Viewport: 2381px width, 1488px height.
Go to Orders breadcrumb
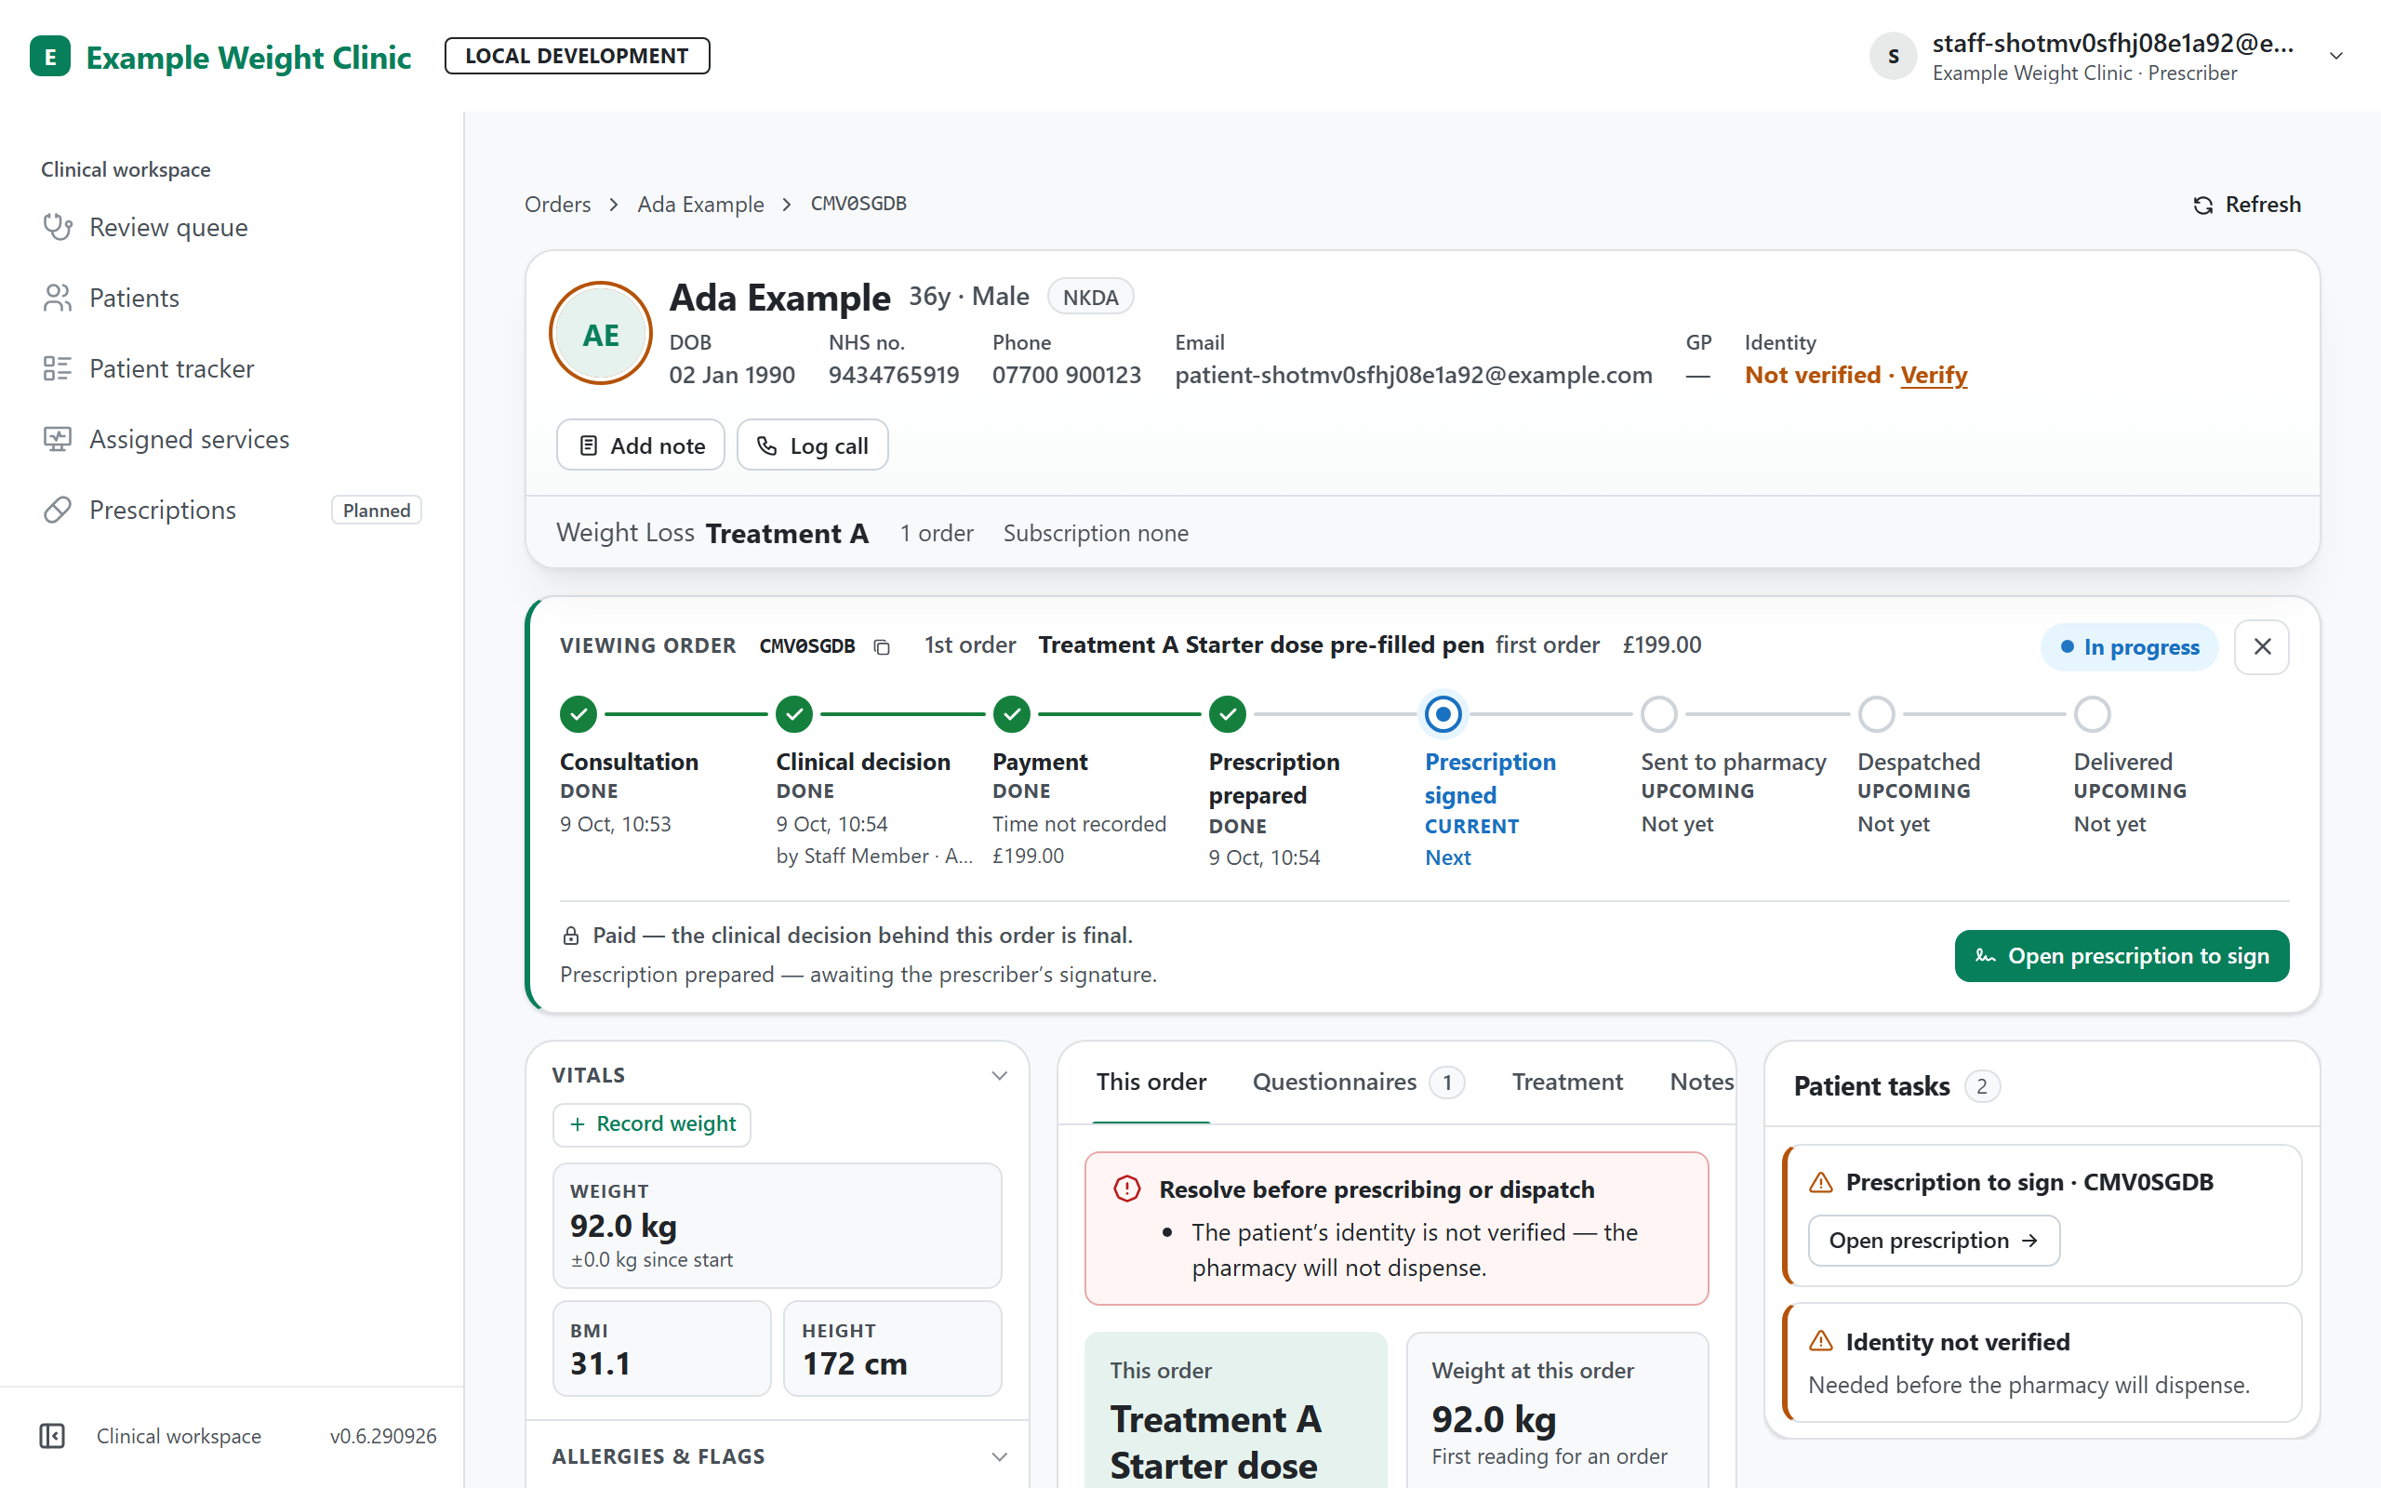point(558,205)
